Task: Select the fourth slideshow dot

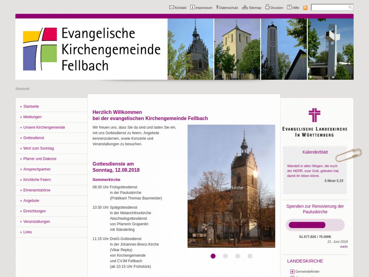Action: [250, 256]
